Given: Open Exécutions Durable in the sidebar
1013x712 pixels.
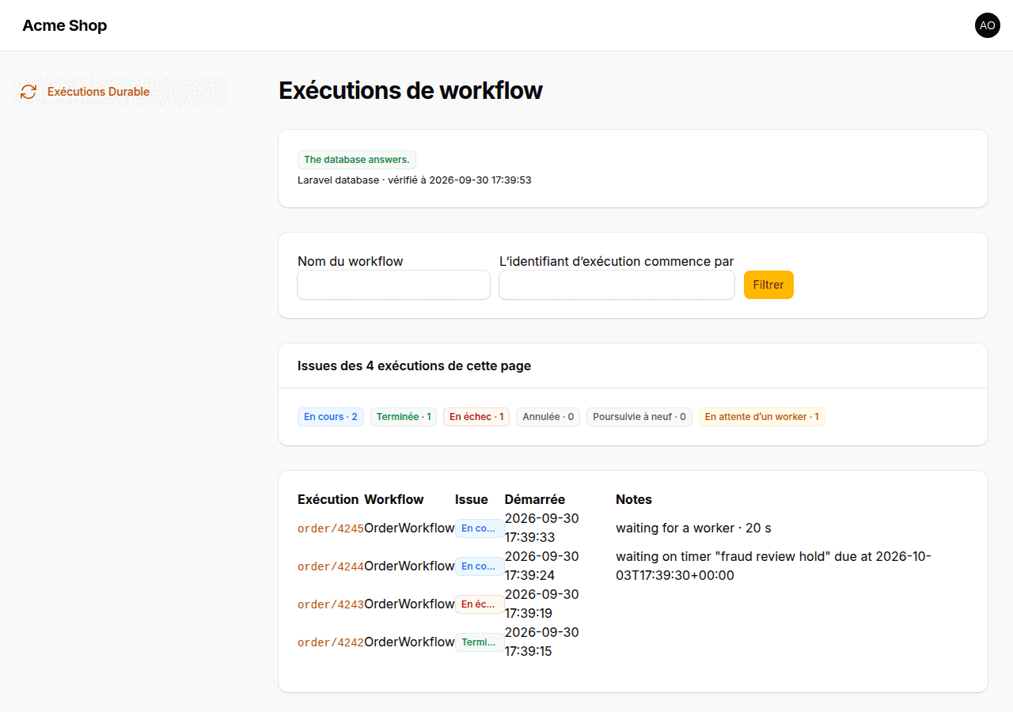Looking at the screenshot, I should click(x=120, y=92).
